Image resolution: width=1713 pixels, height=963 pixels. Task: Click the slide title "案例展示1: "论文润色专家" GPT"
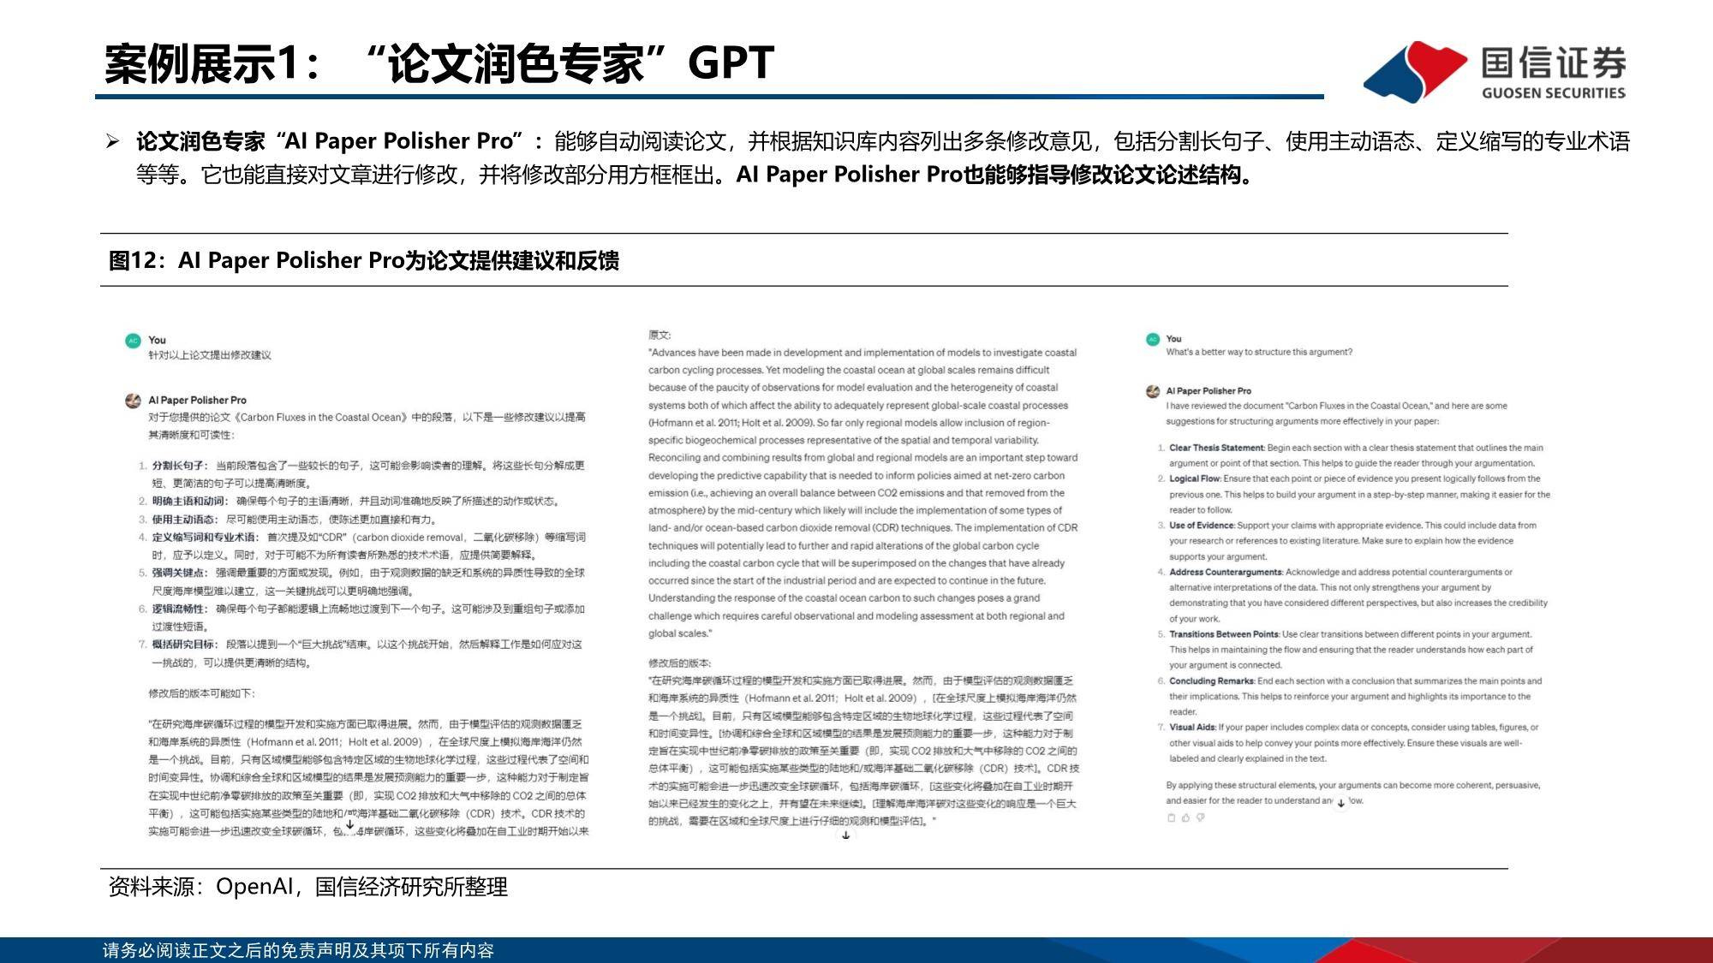tap(439, 63)
